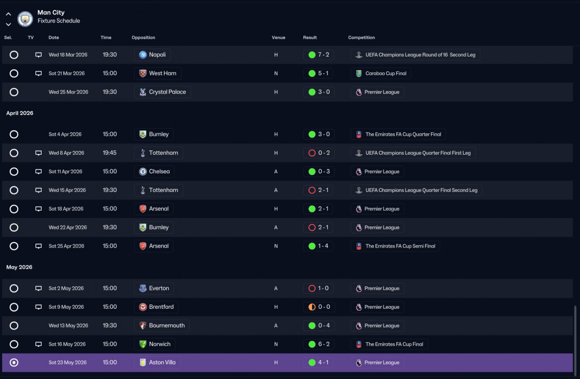The height and width of the screenshot is (379, 580).
Task: Open the Chelsea club button
Action: point(154,172)
